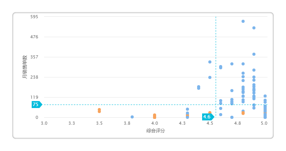286x151 pixels.
Task: Select the lone blue dot near 3.8 rating
Action: click(x=132, y=117)
